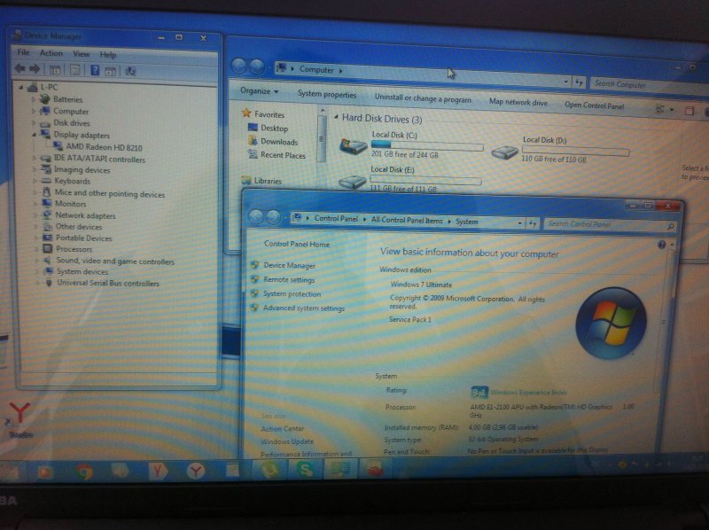Open the Yandex browser taskbar icon

point(158,472)
